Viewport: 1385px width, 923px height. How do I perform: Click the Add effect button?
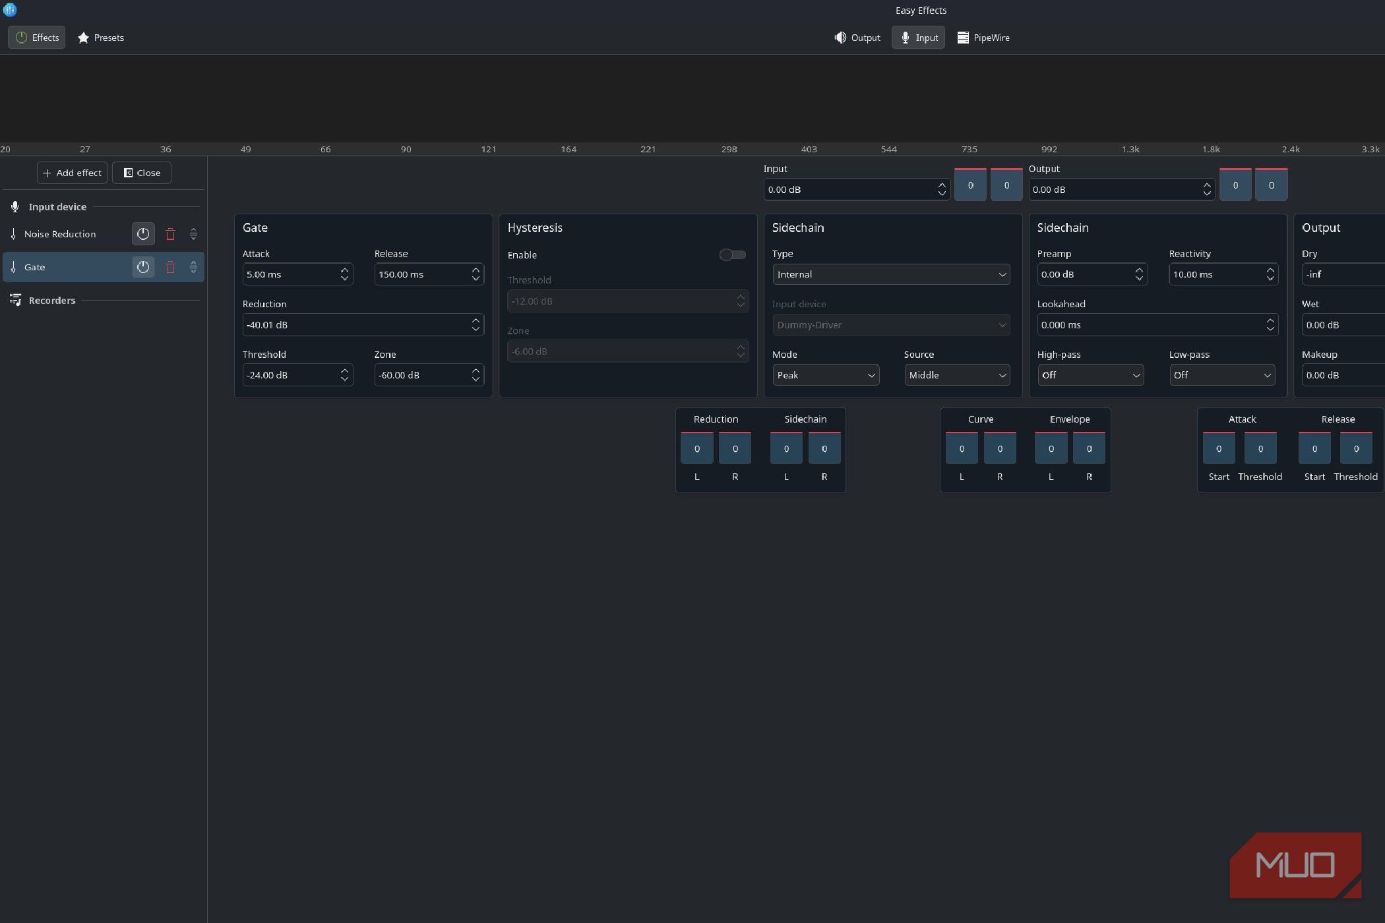click(72, 173)
